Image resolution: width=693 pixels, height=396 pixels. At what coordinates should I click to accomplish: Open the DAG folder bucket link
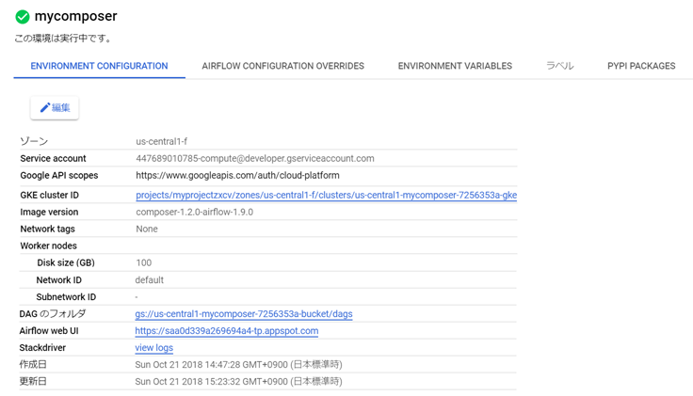click(x=244, y=314)
